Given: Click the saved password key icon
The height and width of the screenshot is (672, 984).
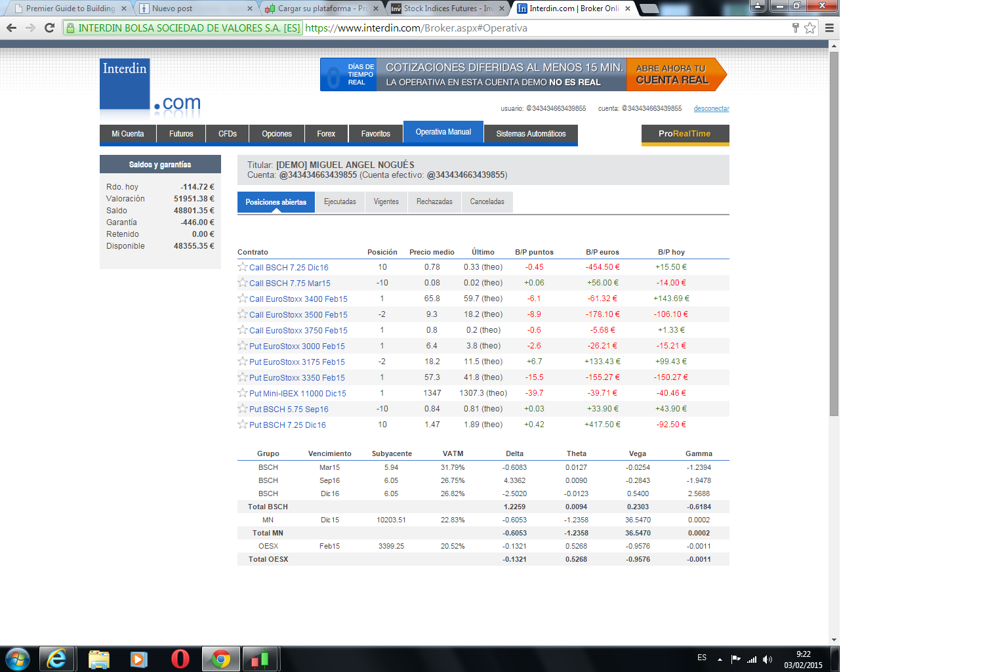Looking at the screenshot, I should 795,28.
